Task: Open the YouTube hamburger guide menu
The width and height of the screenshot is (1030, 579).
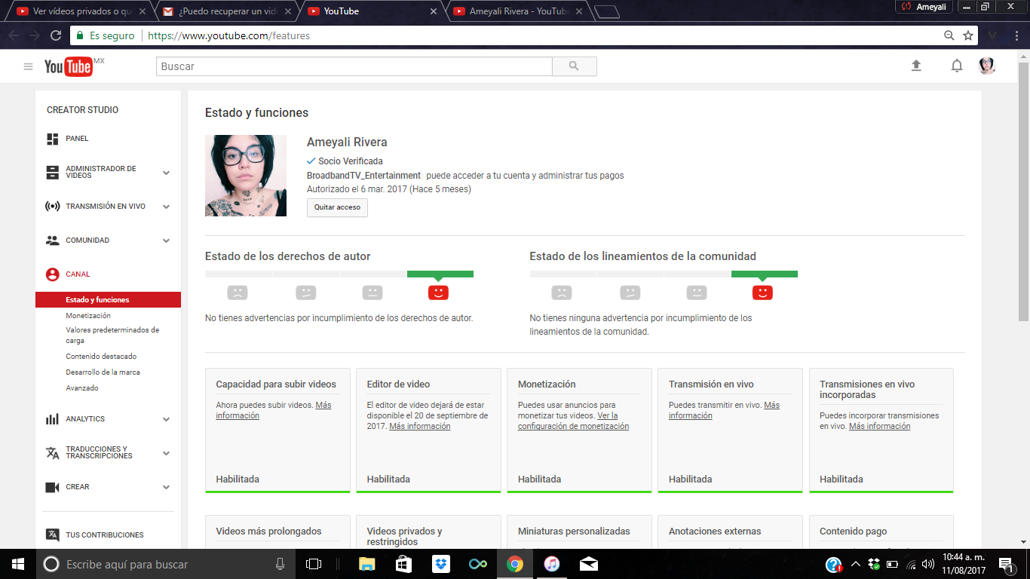Action: tap(28, 66)
